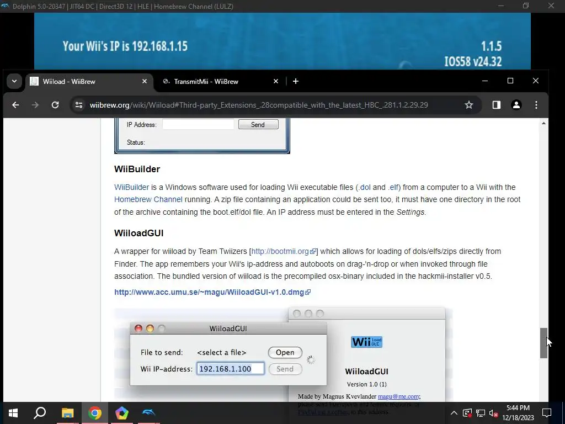Screen dimensions: 565x424
Task: Follow the WiiBuilder link
Action: click(x=131, y=188)
